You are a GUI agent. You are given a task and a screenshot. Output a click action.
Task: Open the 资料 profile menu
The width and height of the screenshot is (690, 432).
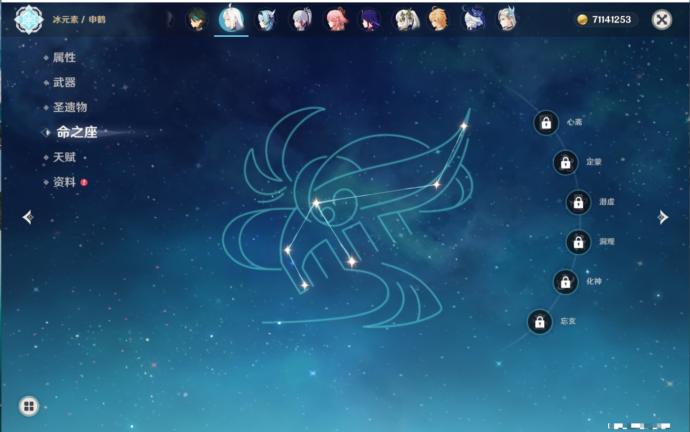point(64,182)
